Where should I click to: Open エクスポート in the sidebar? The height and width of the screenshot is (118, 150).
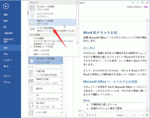(x=8, y=60)
